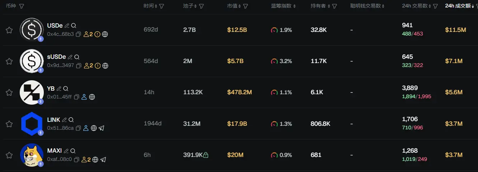Open the 市值 column filter
This screenshot has height=172, width=478.
(245, 6)
